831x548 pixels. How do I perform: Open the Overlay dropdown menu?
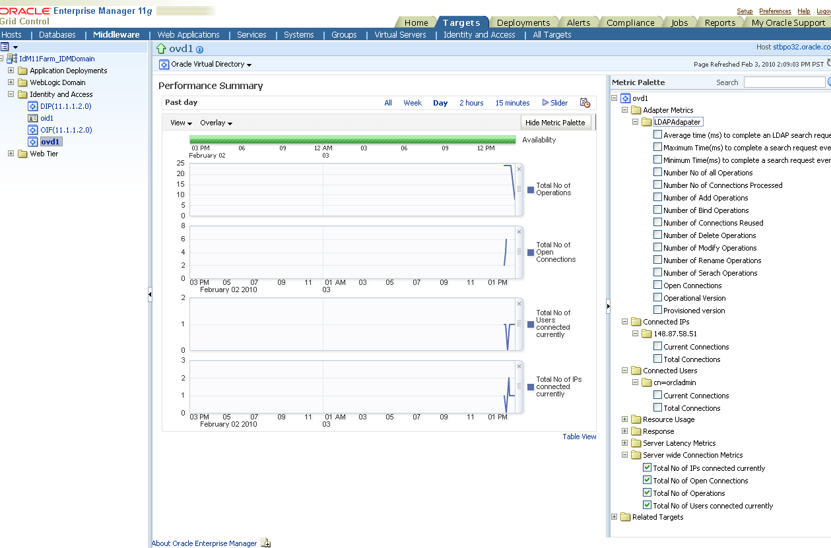[x=216, y=123]
